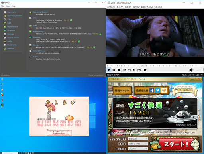This screenshot has width=204, height=154.
Task: Open 表示 menu in DVD player
Action: [120, 7]
